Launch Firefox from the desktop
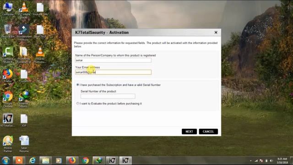Viewport: 293px width, 165px height. (8, 75)
